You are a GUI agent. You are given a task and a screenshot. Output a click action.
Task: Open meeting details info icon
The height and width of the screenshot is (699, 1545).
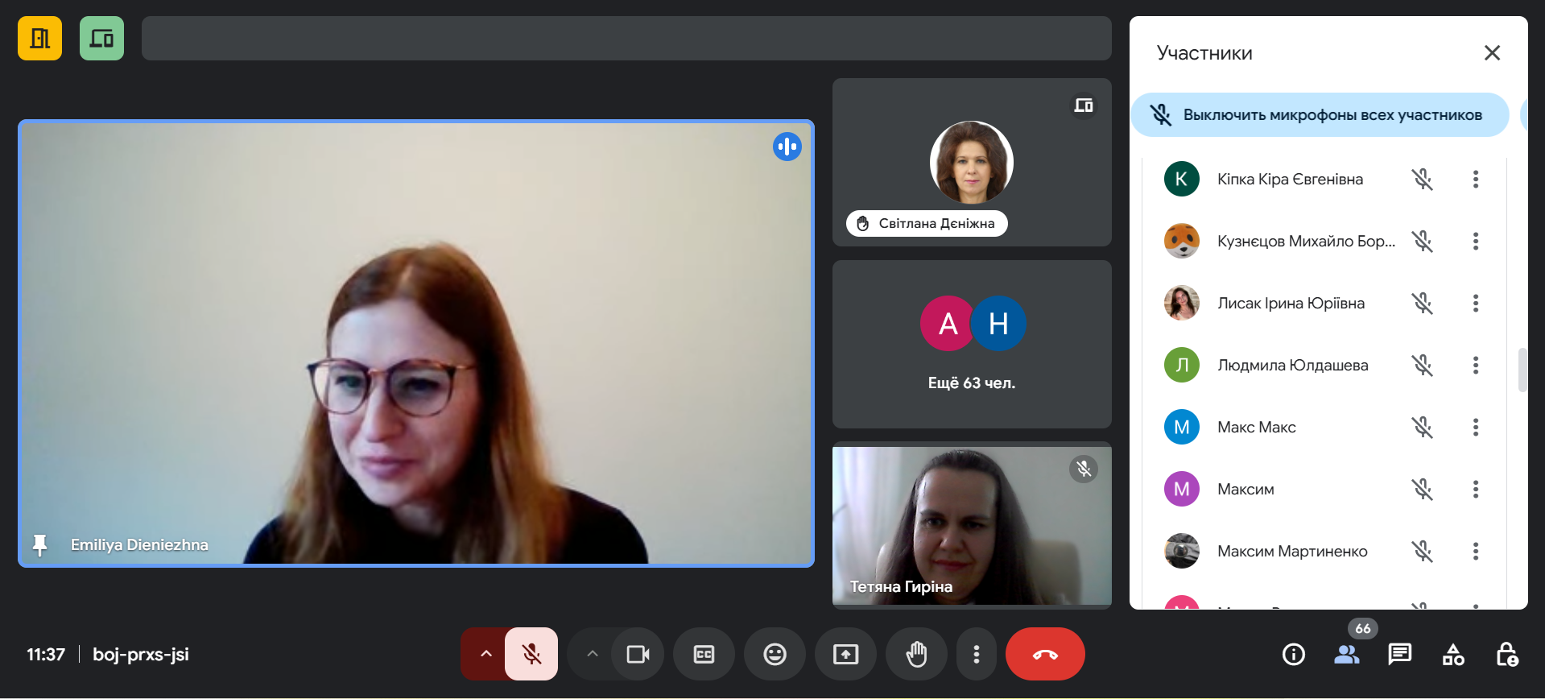click(1293, 654)
